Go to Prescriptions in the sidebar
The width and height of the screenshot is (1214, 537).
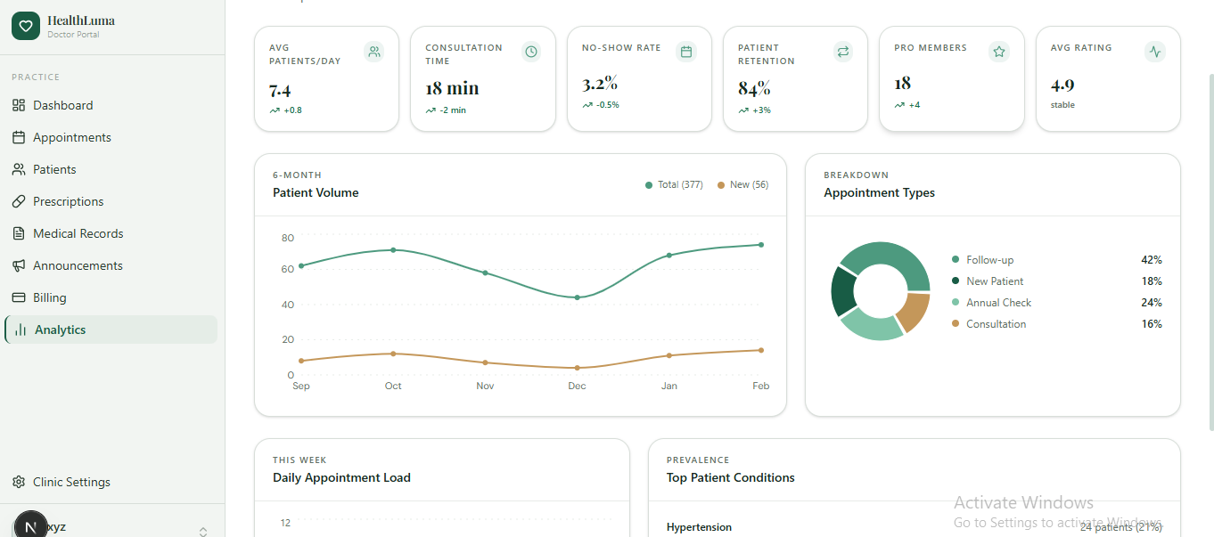point(68,201)
